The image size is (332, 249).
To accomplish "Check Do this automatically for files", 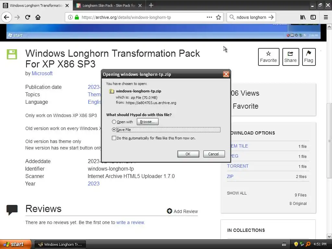I will 114,138.
